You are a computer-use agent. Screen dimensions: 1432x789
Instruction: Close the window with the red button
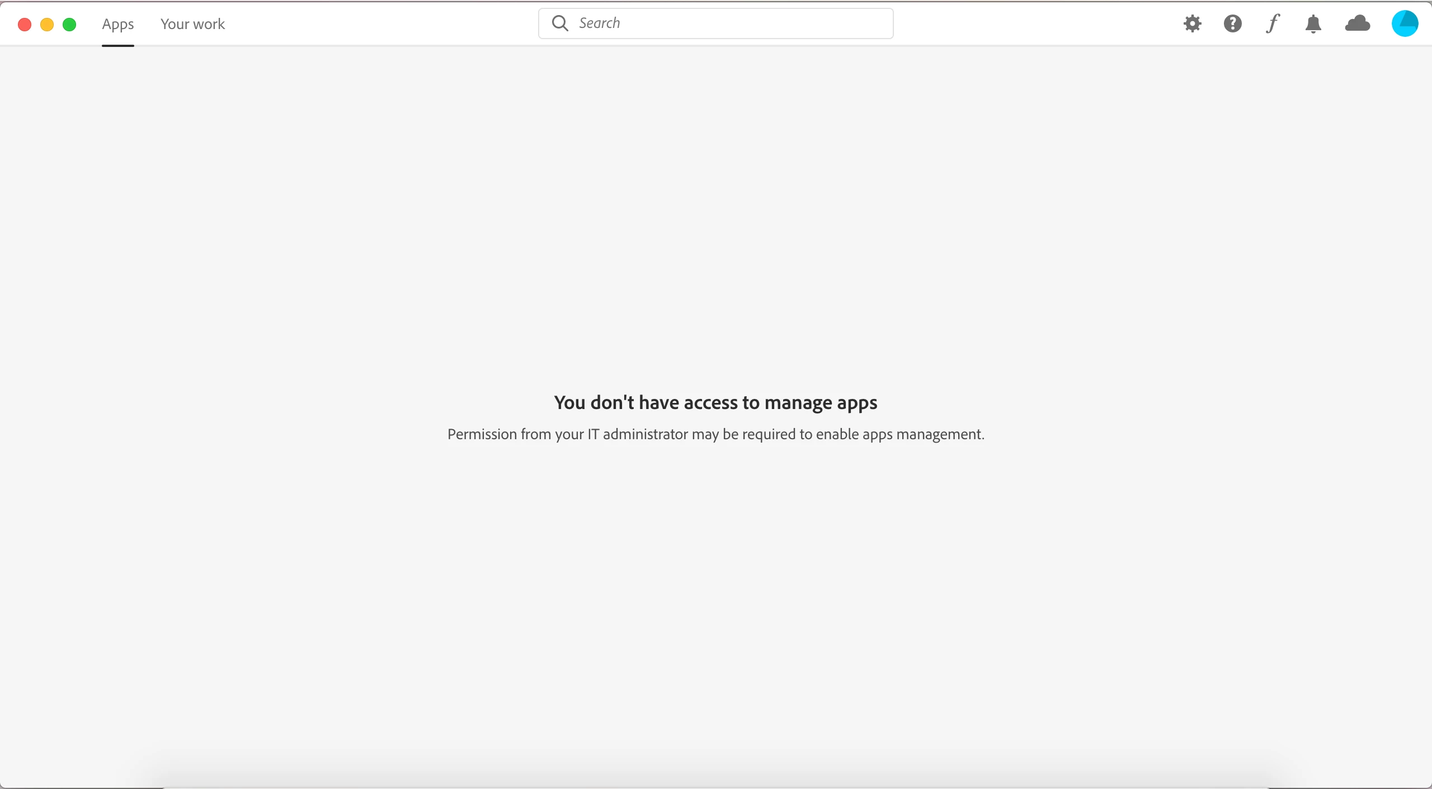coord(25,25)
